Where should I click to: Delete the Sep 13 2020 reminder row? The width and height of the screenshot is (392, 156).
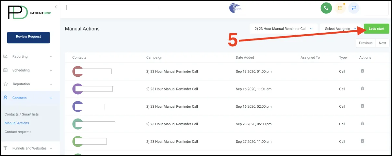click(x=362, y=71)
